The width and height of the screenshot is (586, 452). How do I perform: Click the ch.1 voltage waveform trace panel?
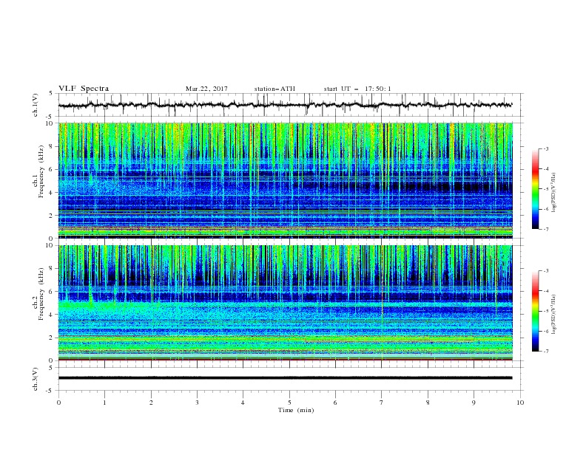[291, 105]
